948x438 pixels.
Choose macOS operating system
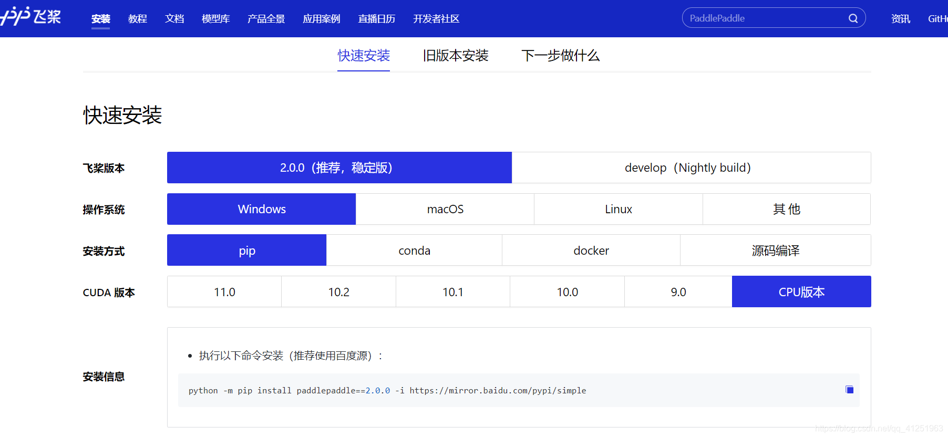pyautogui.click(x=445, y=209)
